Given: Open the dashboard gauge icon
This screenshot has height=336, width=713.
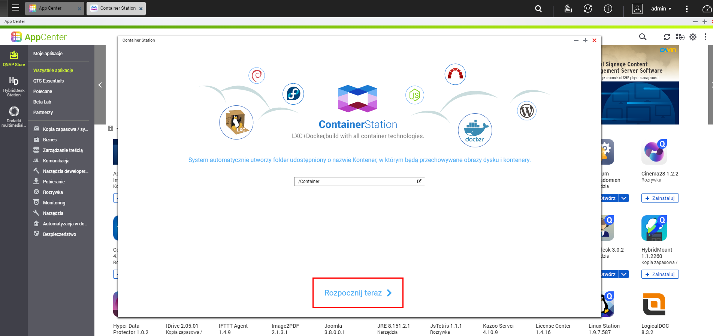Looking at the screenshot, I should point(707,9).
